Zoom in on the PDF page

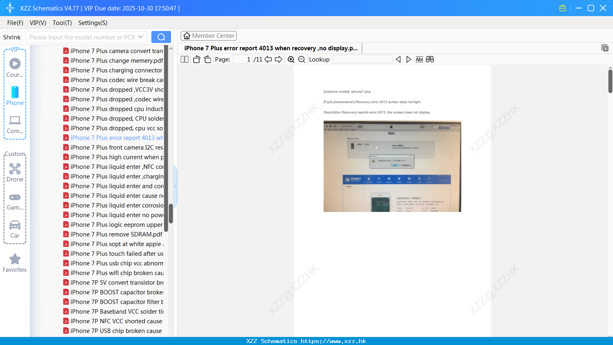click(291, 59)
